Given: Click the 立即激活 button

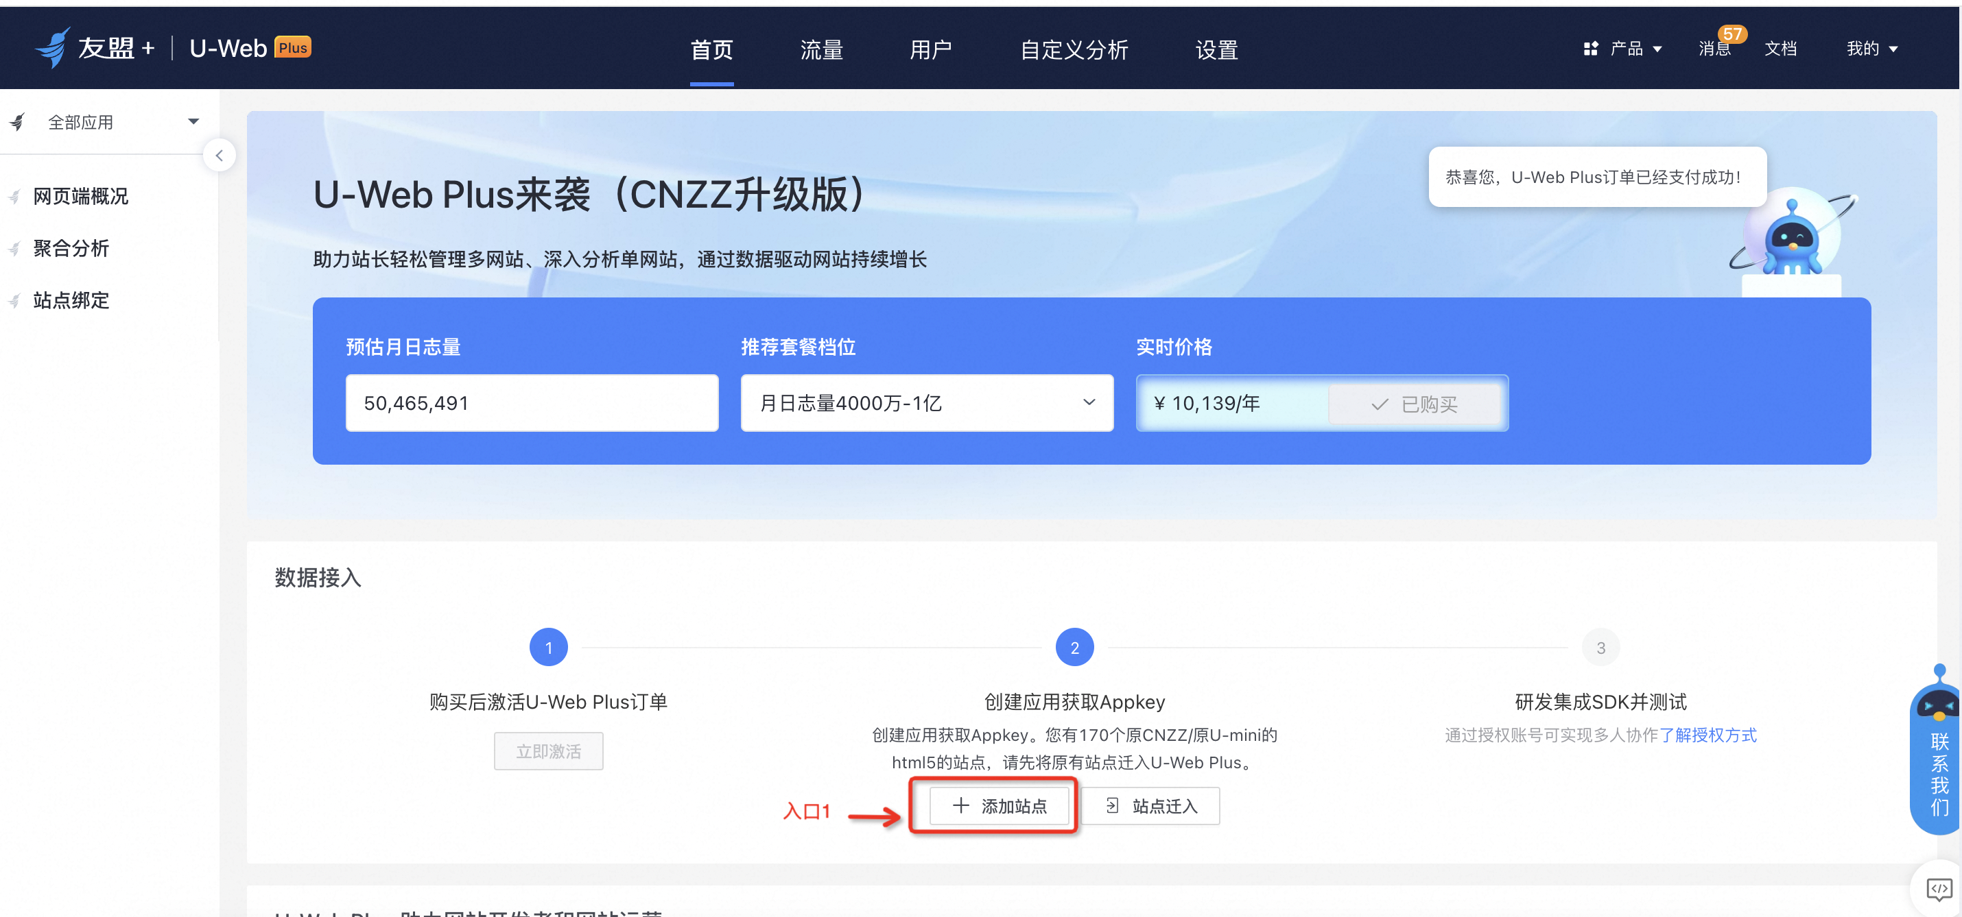Looking at the screenshot, I should [x=548, y=751].
